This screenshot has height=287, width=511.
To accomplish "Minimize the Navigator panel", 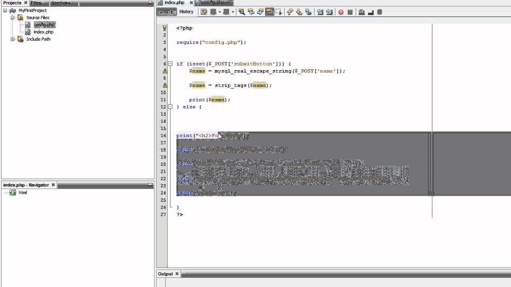I will pos(150,185).
